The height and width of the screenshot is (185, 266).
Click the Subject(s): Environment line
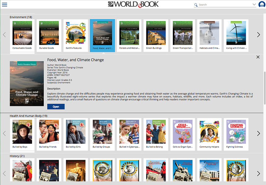click(59, 83)
